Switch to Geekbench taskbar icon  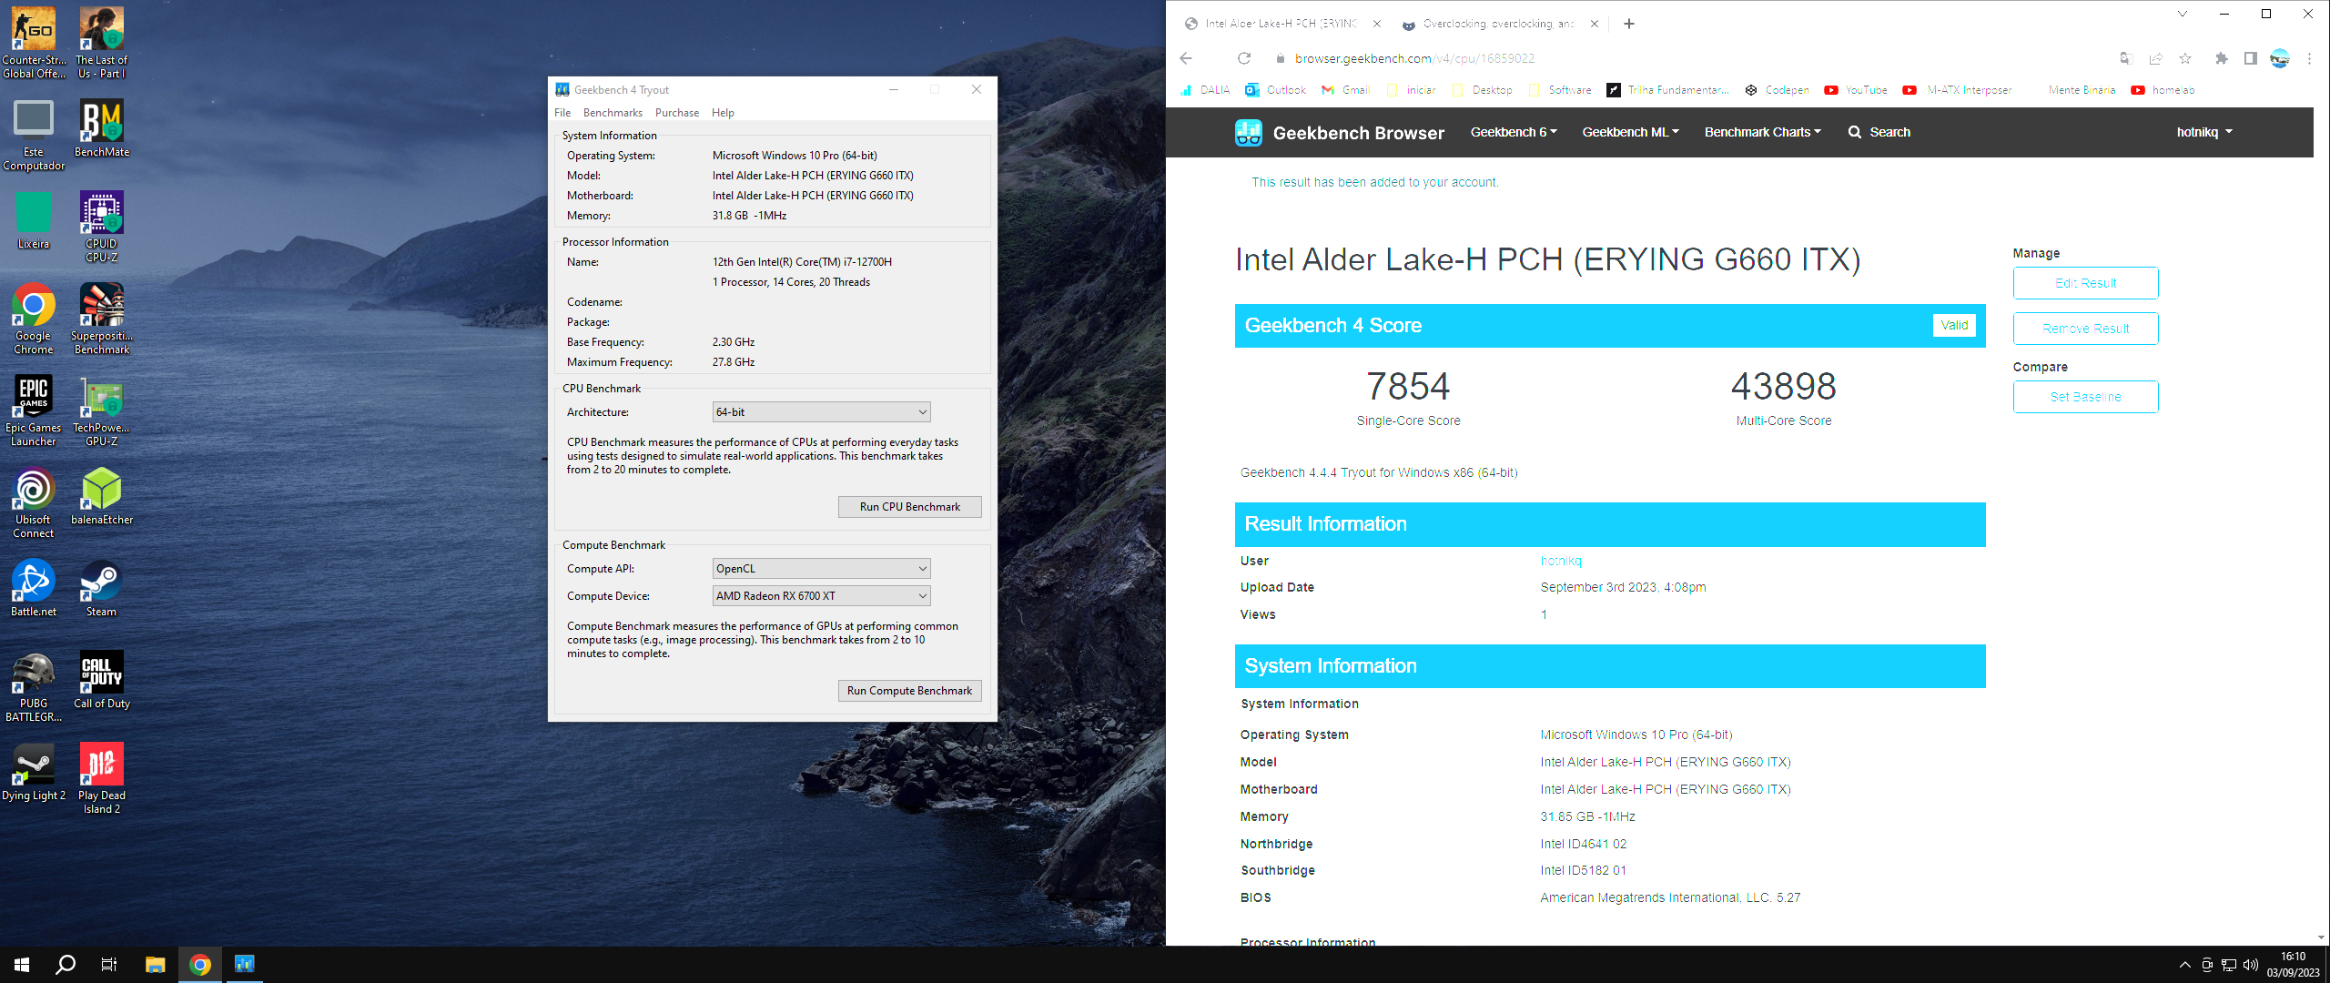244,965
